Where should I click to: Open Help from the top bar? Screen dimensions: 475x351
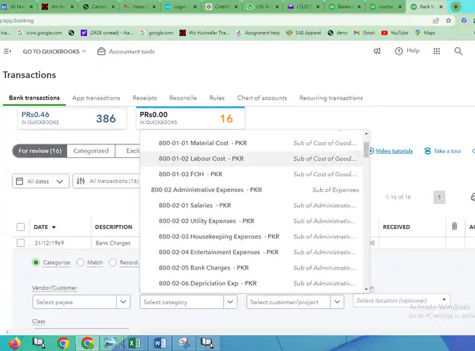[407, 51]
